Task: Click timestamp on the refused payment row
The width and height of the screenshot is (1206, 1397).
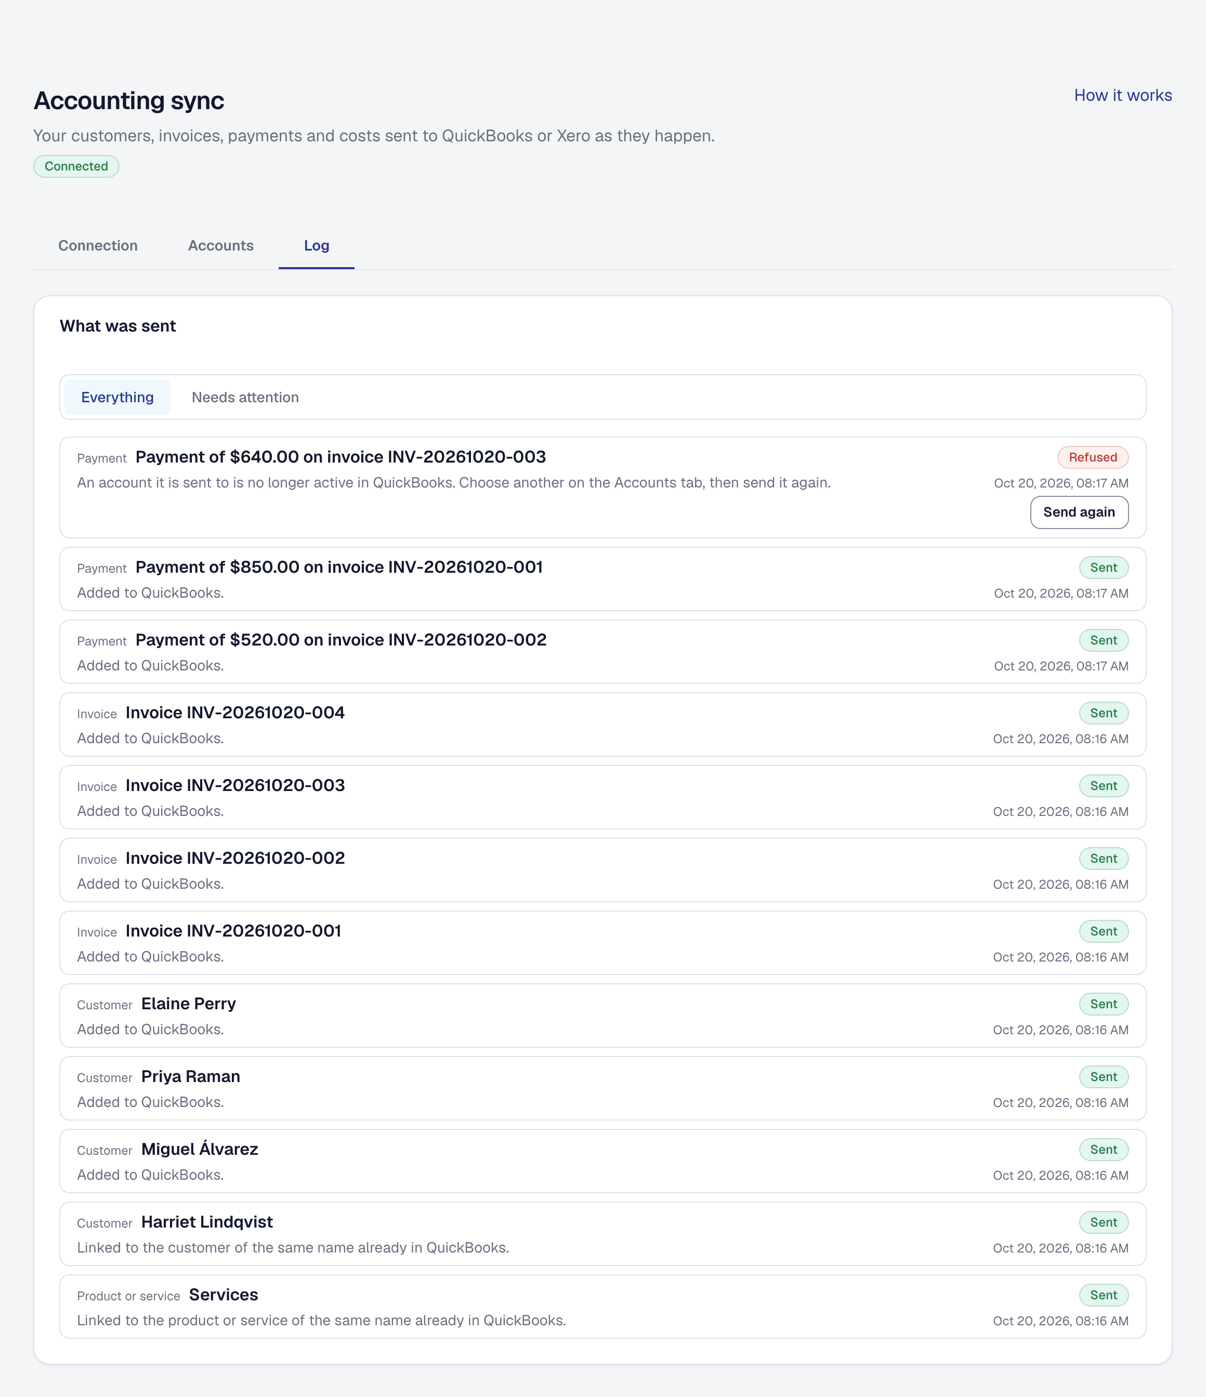Action: point(1061,483)
